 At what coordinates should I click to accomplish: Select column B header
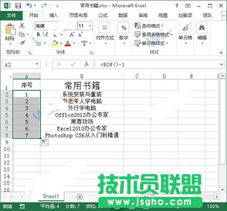(82, 77)
